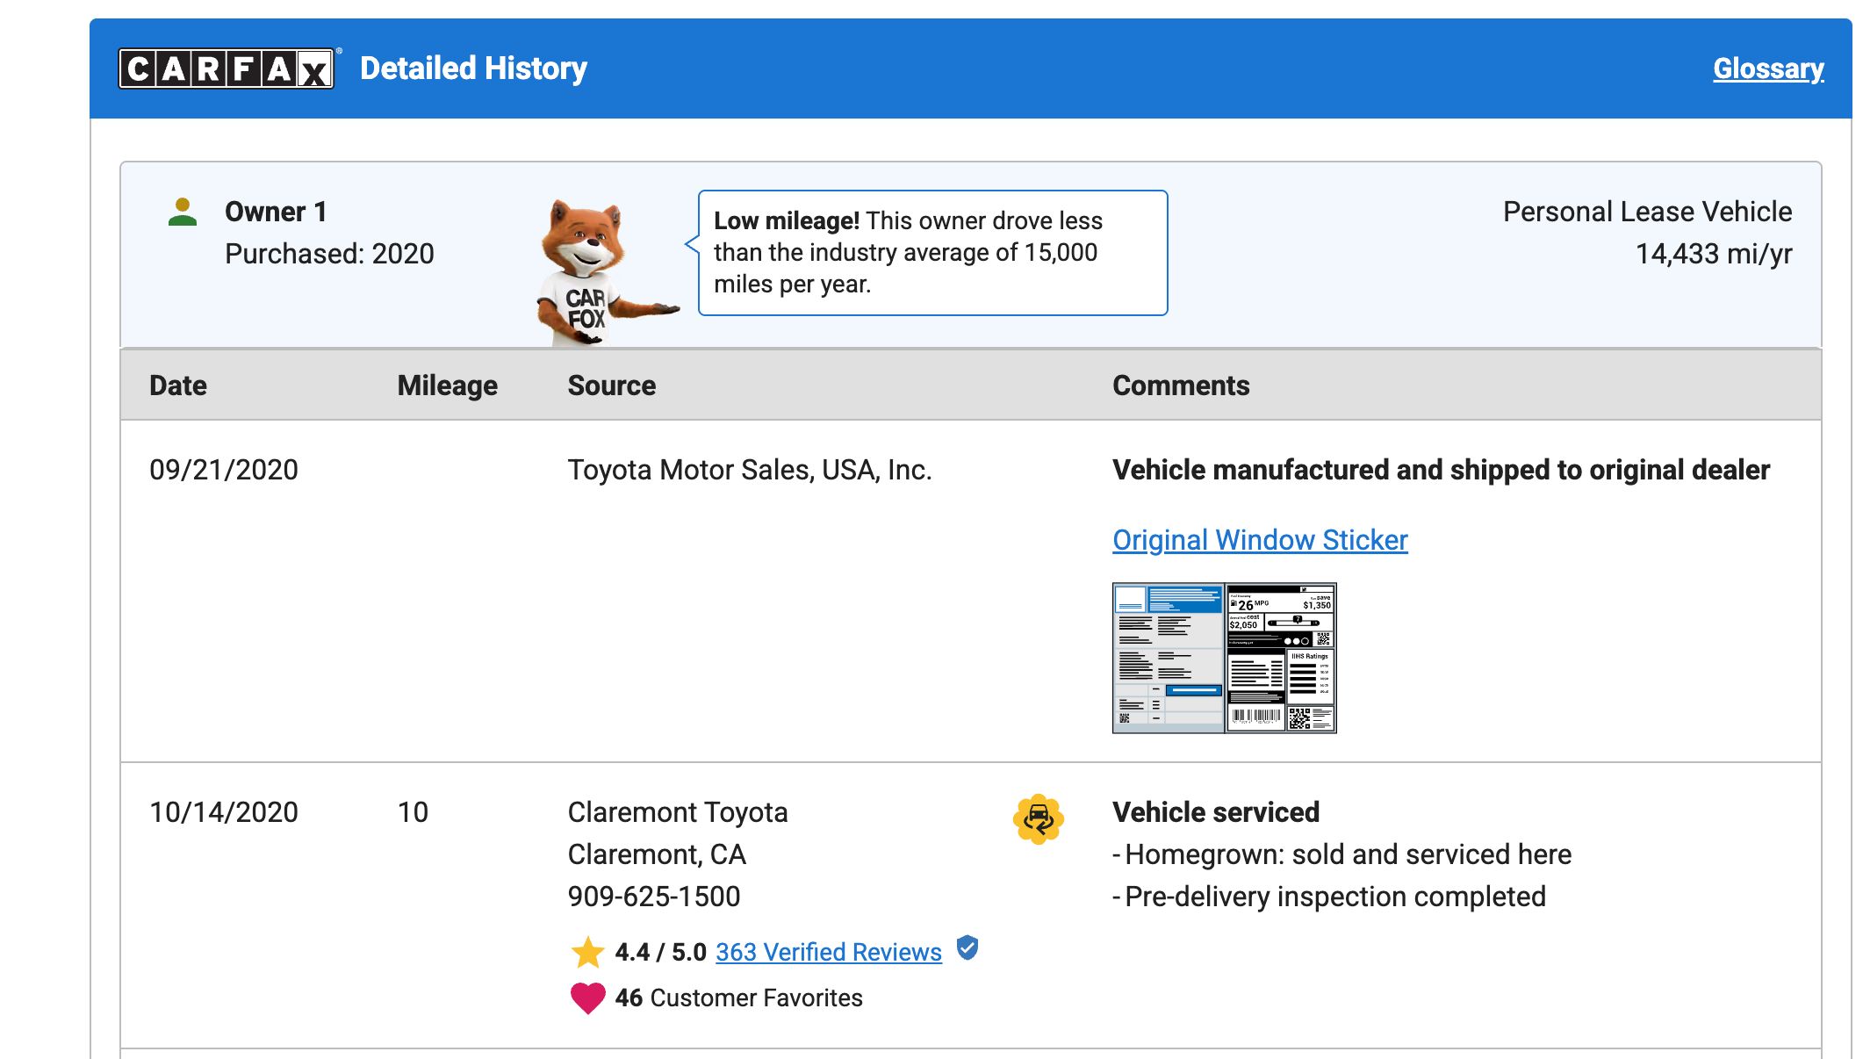
Task: Open the 363 Verified Reviews link
Action: [829, 952]
